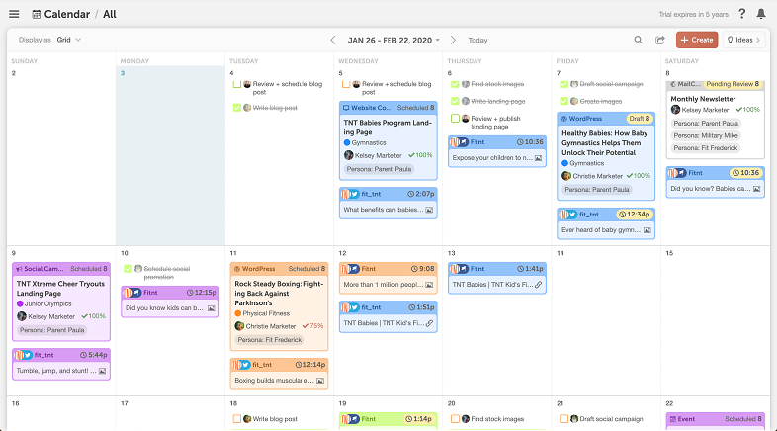This screenshot has height=431, width=777.
Task: Click the All breadcrumb
Action: [x=109, y=15]
